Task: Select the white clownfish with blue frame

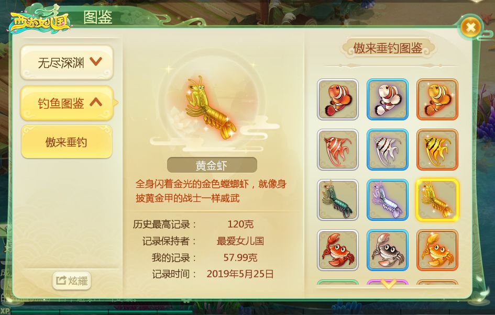Action: click(387, 99)
